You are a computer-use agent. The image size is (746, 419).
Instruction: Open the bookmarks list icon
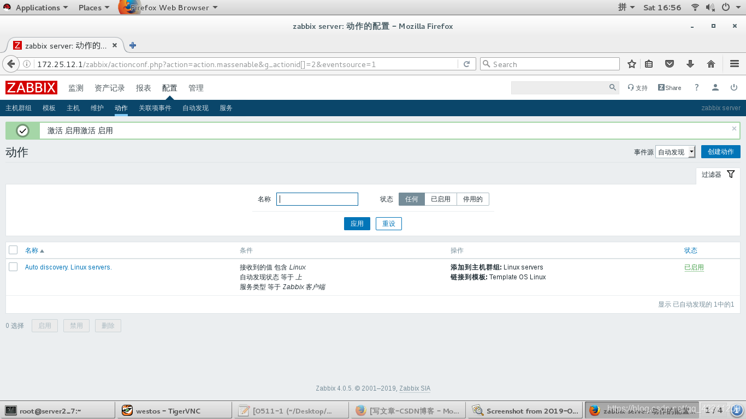click(649, 64)
